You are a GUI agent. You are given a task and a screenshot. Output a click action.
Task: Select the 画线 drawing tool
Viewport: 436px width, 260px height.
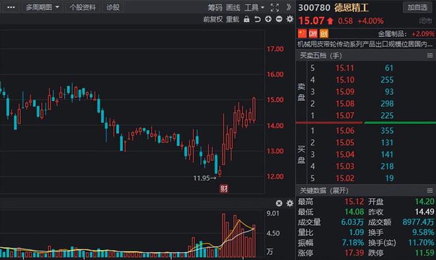(233, 7)
